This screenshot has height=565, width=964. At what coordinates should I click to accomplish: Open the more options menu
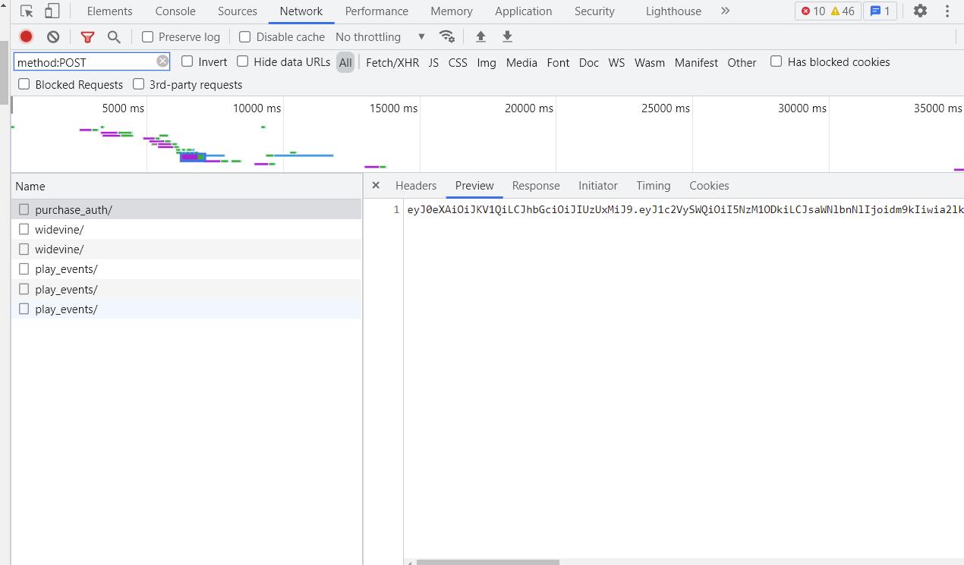[x=947, y=11]
